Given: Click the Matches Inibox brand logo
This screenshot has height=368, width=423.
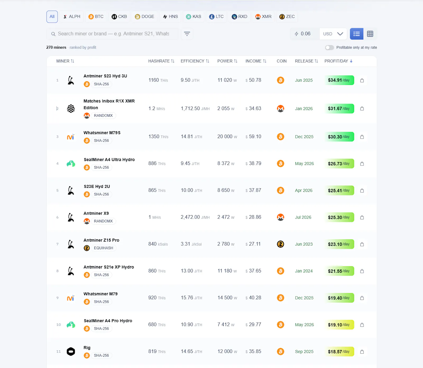Looking at the screenshot, I should coord(71,108).
